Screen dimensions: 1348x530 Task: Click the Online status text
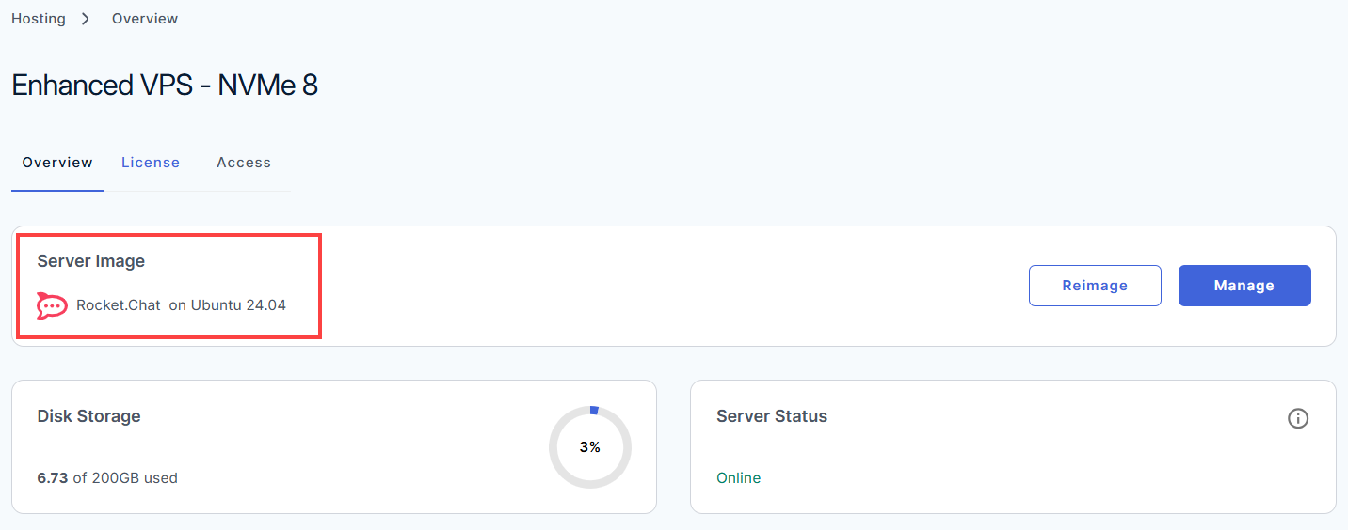pyautogui.click(x=739, y=478)
